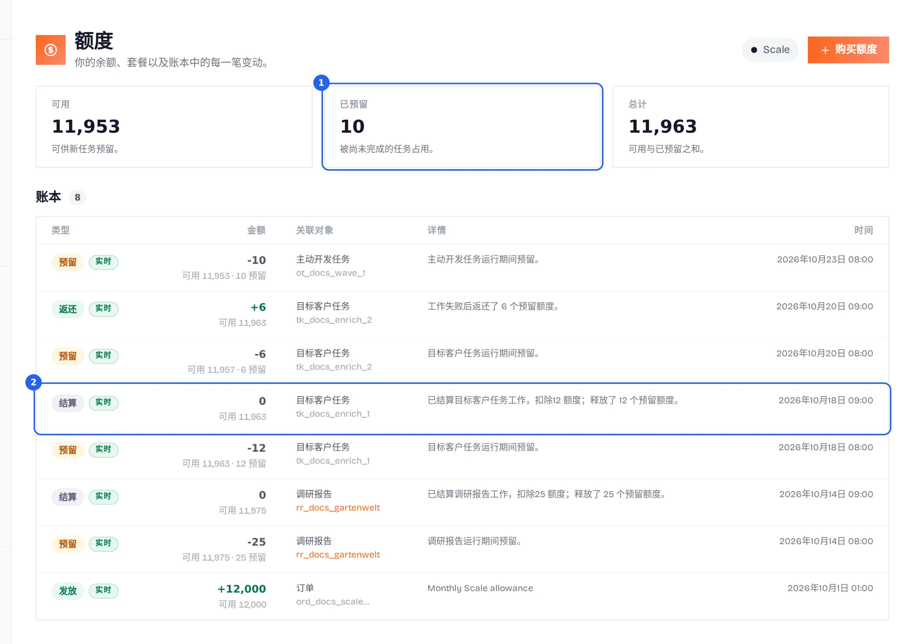
Task: Click the 发放 tag in the +12,000 row
Action: pos(68,590)
